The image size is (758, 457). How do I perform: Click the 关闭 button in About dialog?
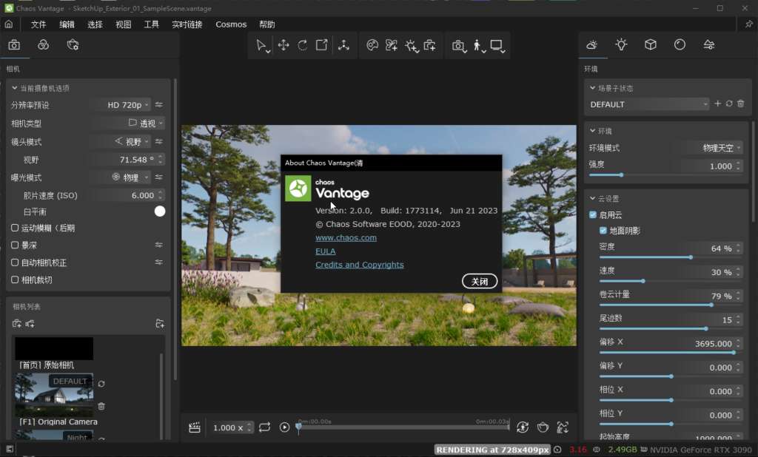click(x=480, y=281)
